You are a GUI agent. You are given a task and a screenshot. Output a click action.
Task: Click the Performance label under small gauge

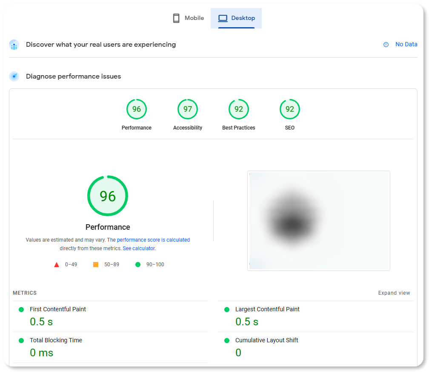coord(137,128)
